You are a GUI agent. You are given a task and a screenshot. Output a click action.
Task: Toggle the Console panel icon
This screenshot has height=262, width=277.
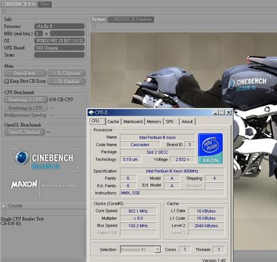tap(3, 206)
